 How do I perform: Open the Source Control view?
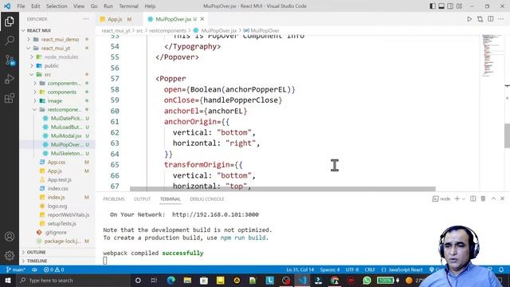pyautogui.click(x=10, y=61)
